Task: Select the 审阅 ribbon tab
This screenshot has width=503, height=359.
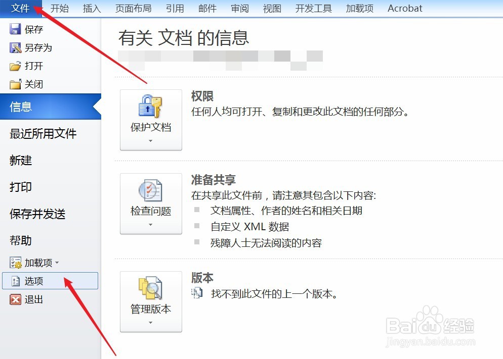Action: (x=239, y=8)
